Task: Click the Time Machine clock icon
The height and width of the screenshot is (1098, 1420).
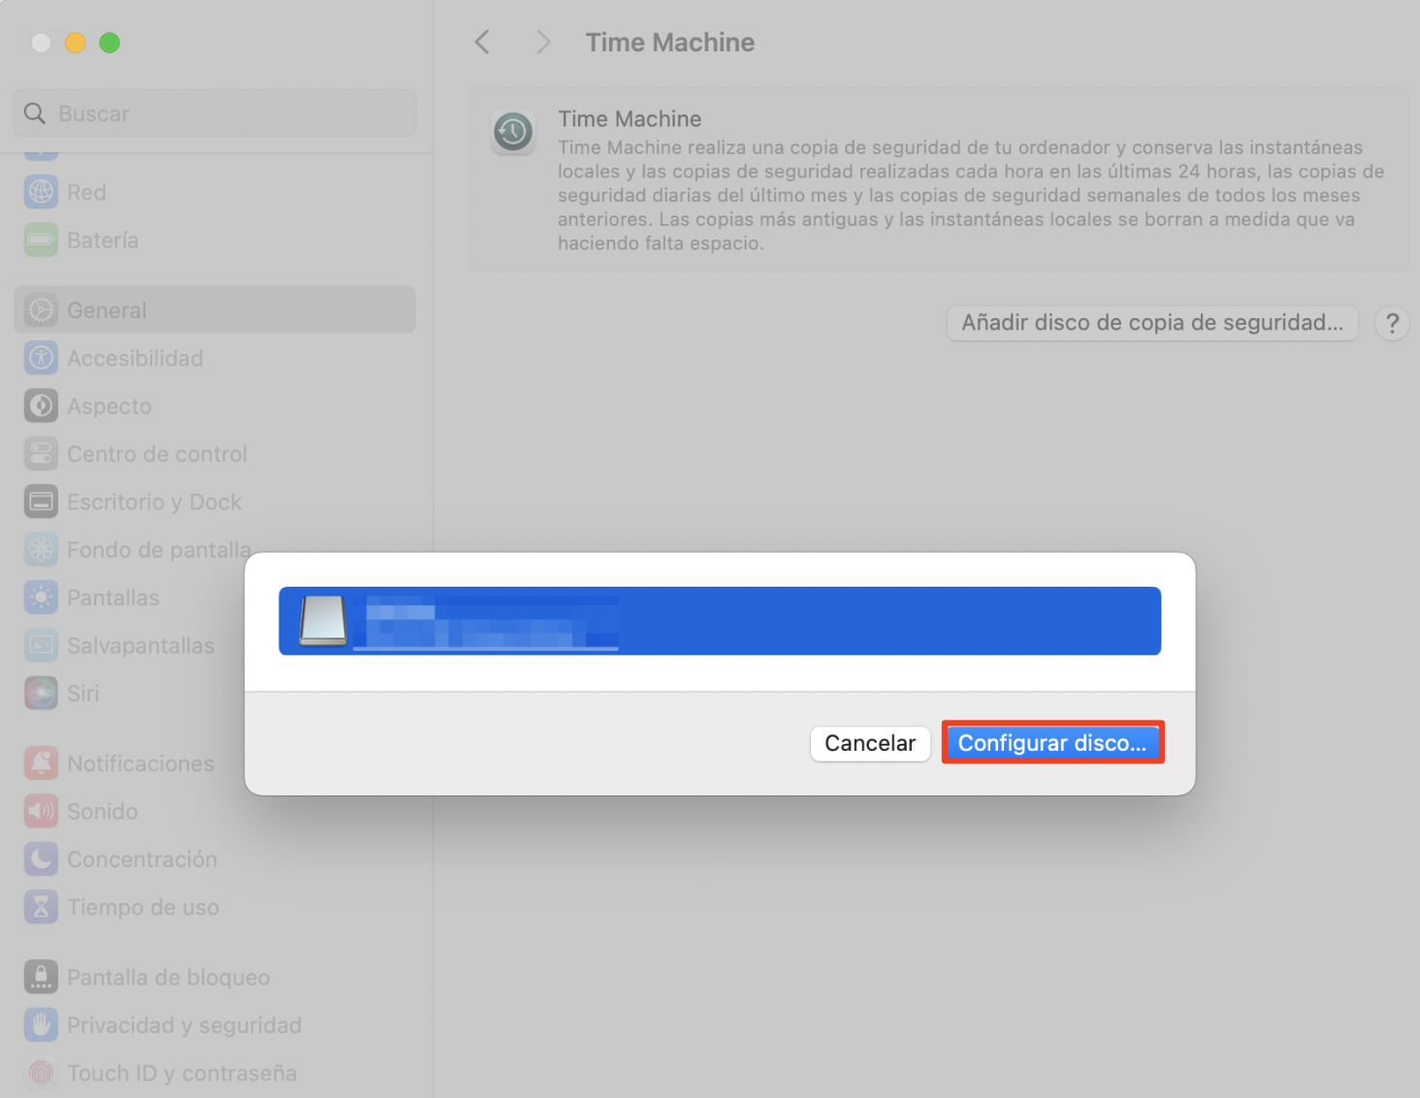Action: point(513,132)
